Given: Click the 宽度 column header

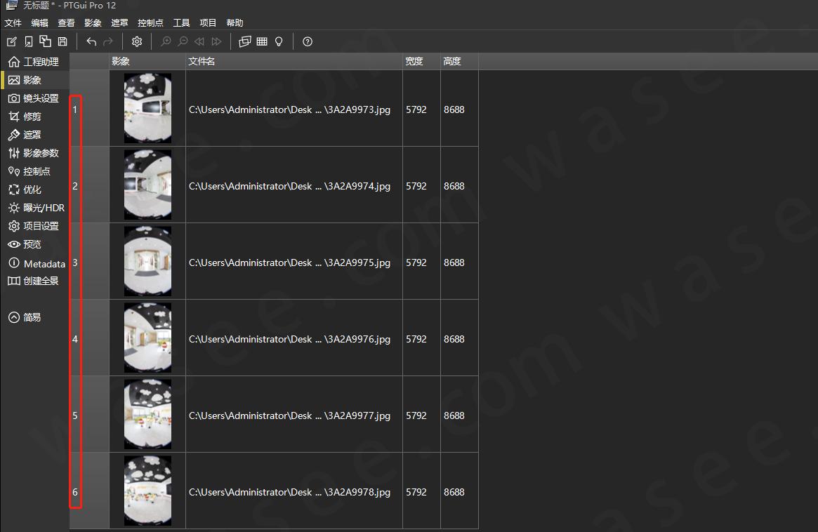Looking at the screenshot, I should click(421, 61).
